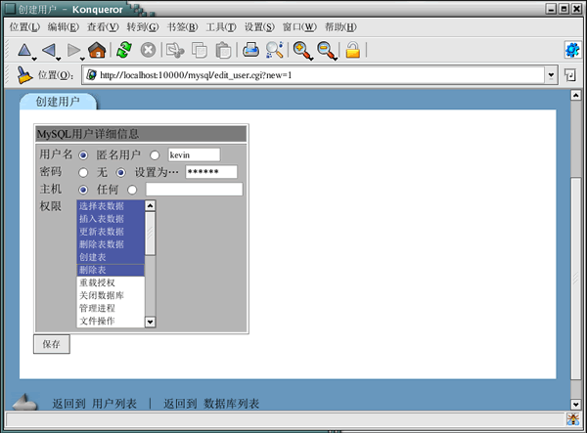The height and width of the screenshot is (433, 587).
Task: Reload the page with green arrows icon
Action: point(124,50)
